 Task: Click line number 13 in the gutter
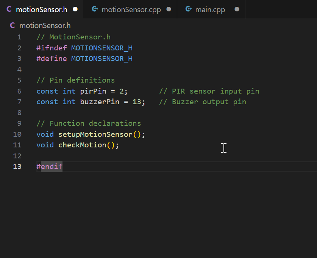(x=17, y=167)
